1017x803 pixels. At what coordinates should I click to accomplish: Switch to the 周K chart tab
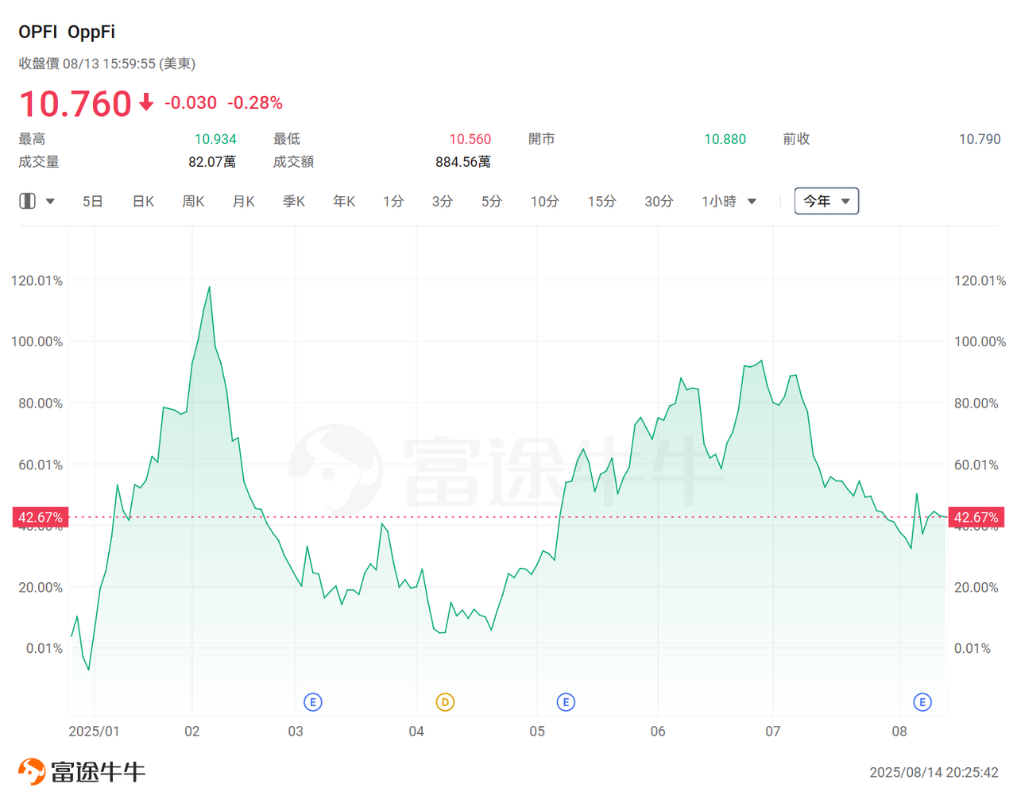[x=193, y=201]
